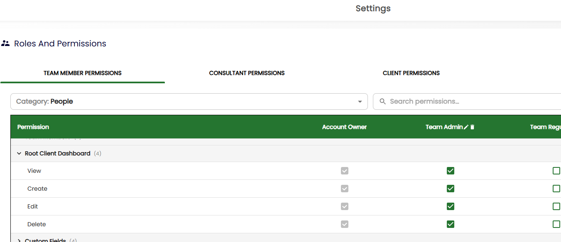The width and height of the screenshot is (561, 242).
Task: Collapse the Root Client Dashboard group
Action: point(19,153)
